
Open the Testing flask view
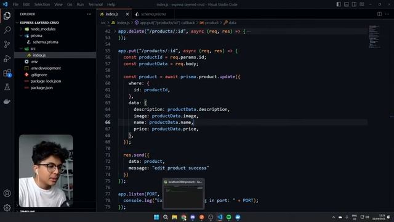point(7,87)
